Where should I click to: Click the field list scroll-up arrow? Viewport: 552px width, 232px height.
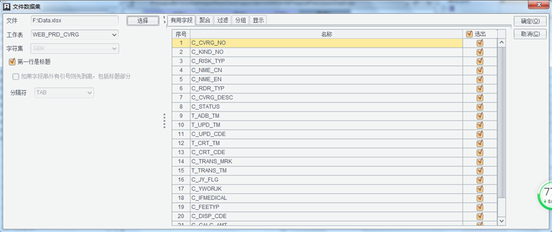(x=502, y=43)
